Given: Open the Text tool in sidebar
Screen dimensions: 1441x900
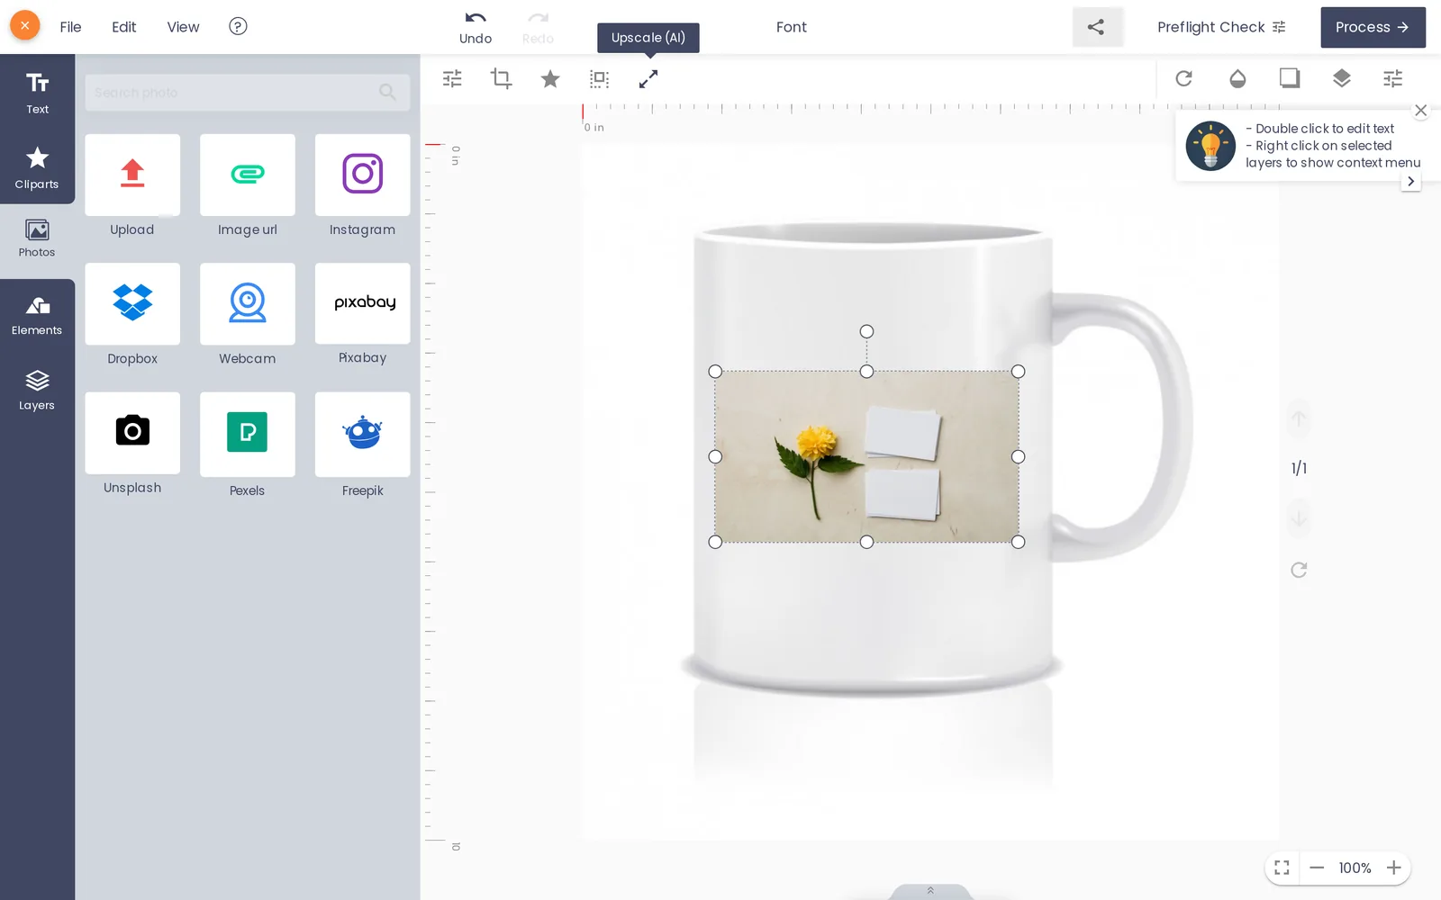Looking at the screenshot, I should coord(37,92).
